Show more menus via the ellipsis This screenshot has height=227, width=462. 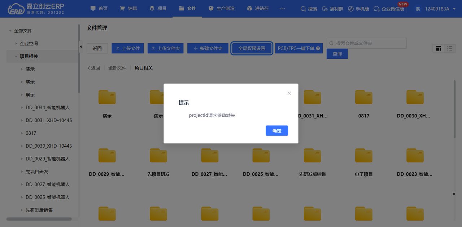[x=282, y=8]
